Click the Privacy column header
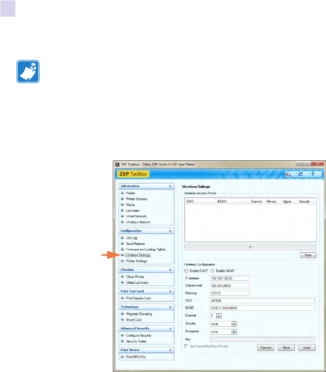Screen dimensions: 326x372 click(x=271, y=202)
